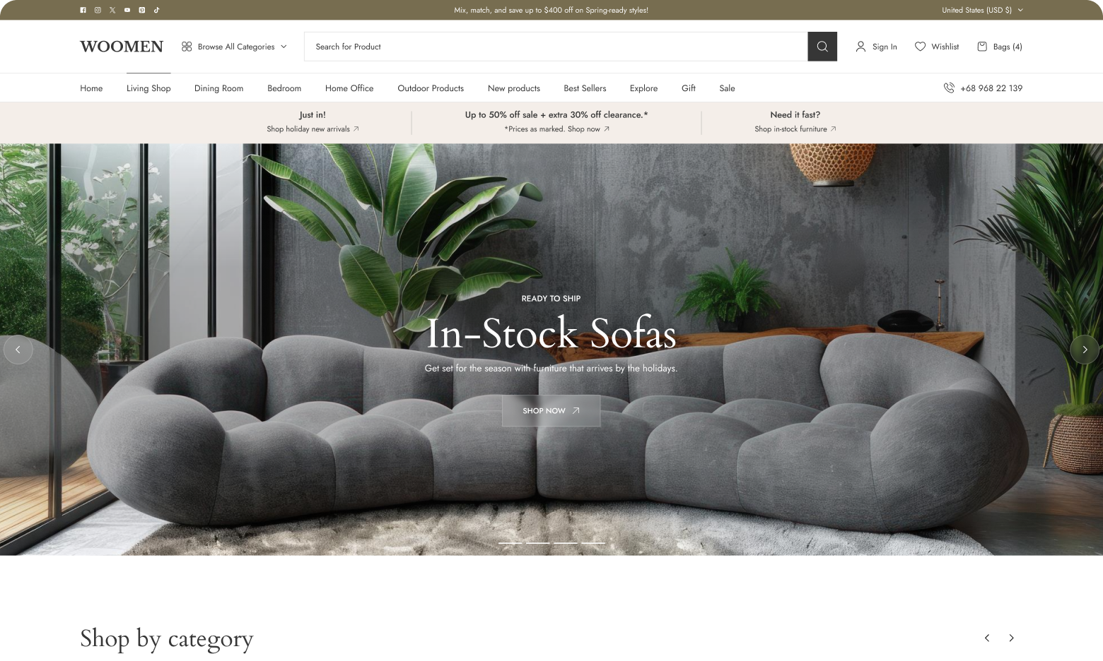Viewport: 1103px width, 661px height.
Task: Go to previous hero slide arrow
Action: [18, 350]
